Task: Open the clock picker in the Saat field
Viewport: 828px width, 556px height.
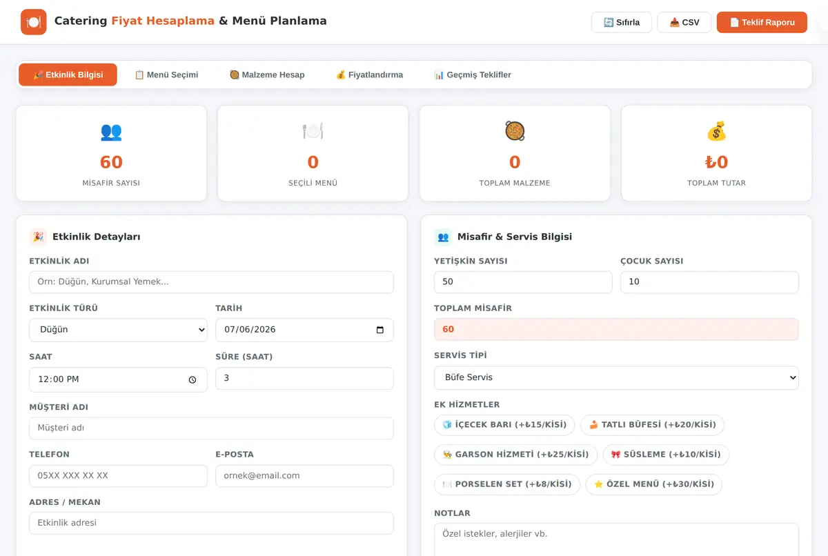Action: click(x=193, y=379)
